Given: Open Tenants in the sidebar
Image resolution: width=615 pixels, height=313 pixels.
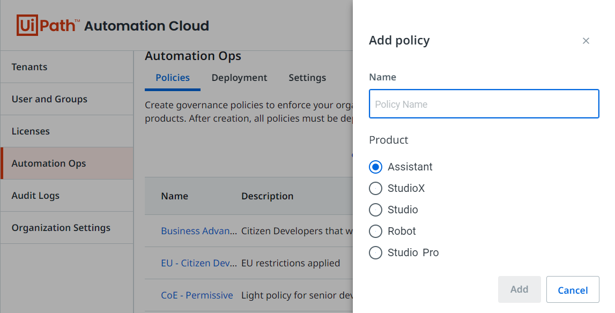Looking at the screenshot, I should pos(66,67).
